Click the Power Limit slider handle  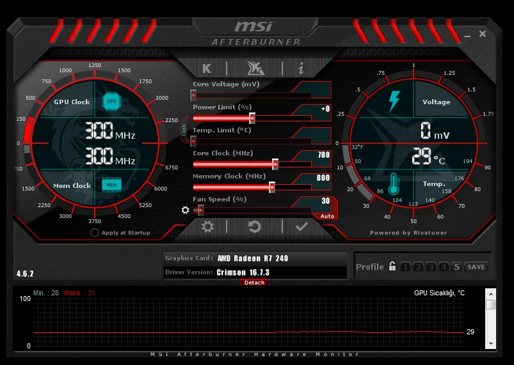pyautogui.click(x=252, y=118)
